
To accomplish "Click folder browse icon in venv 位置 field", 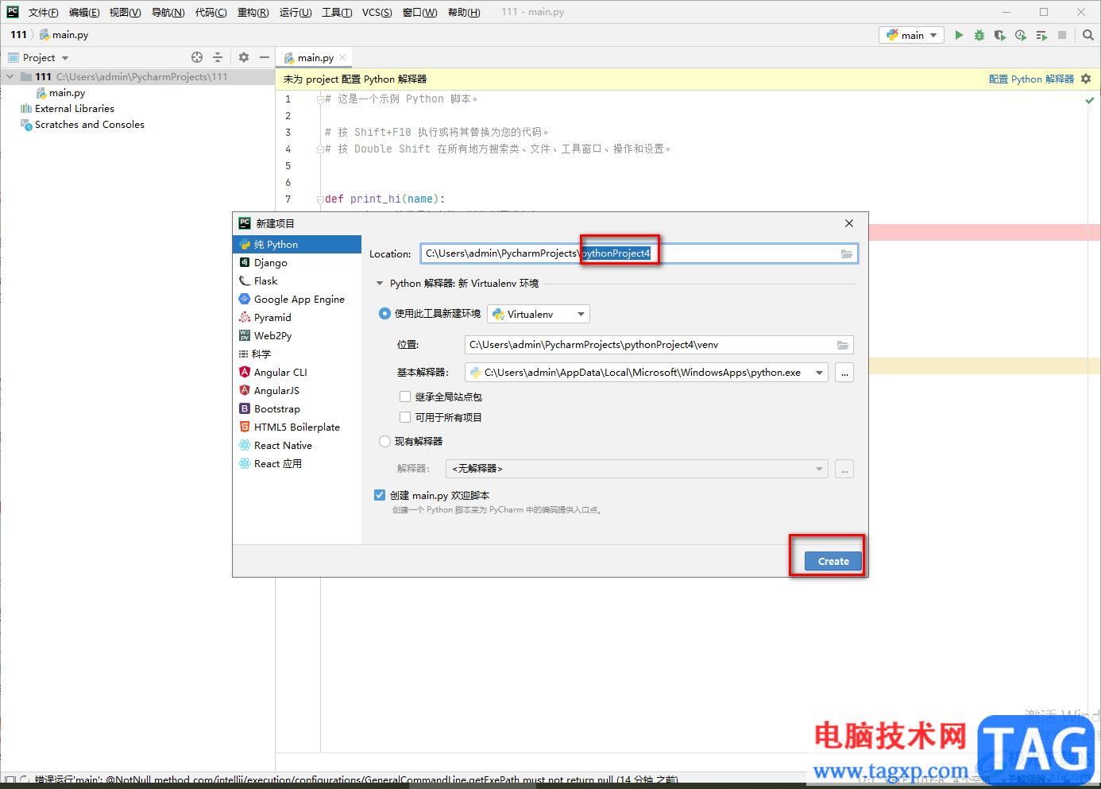I will click(843, 345).
